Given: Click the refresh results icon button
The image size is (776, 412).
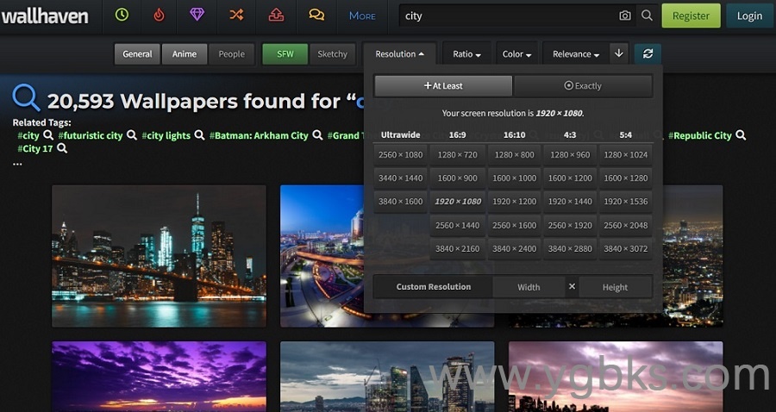Looking at the screenshot, I should pos(648,53).
